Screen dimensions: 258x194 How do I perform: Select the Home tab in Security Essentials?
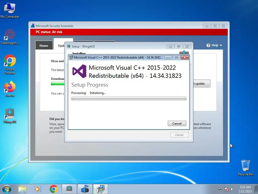pos(44,45)
